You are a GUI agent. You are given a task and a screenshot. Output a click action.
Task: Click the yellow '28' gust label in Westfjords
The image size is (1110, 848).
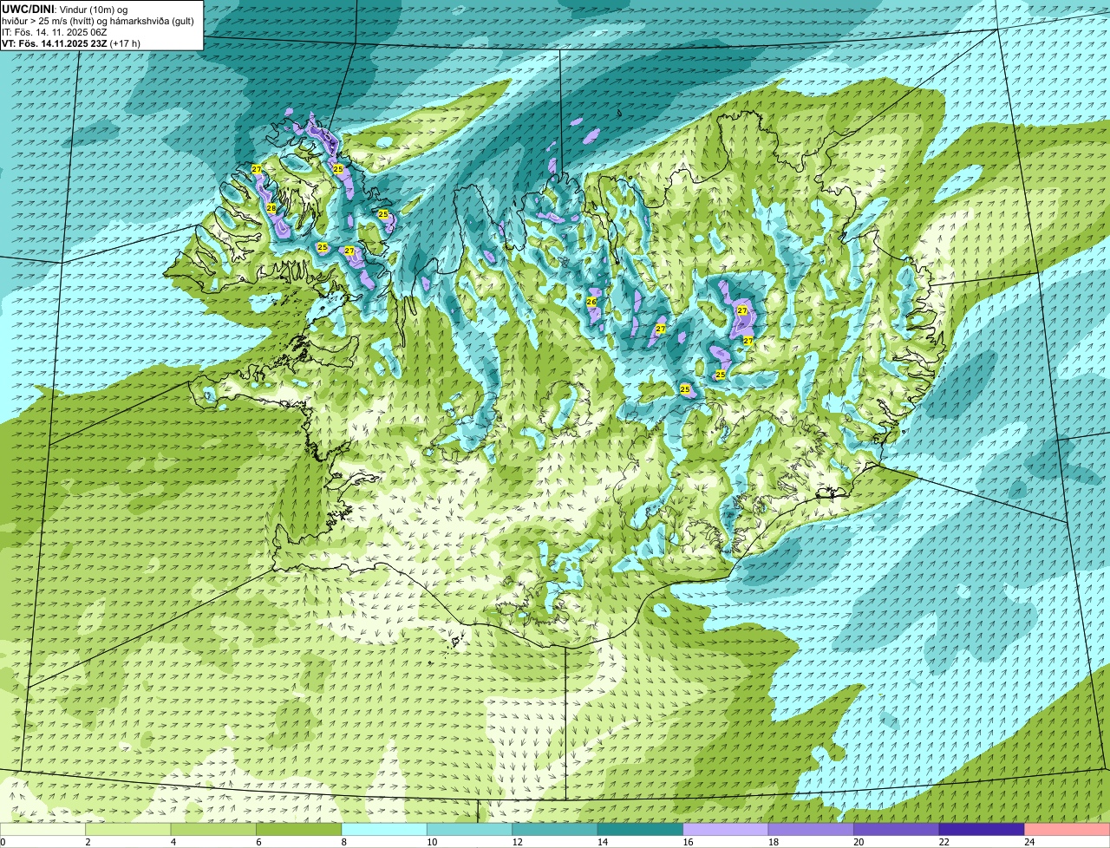coord(271,208)
